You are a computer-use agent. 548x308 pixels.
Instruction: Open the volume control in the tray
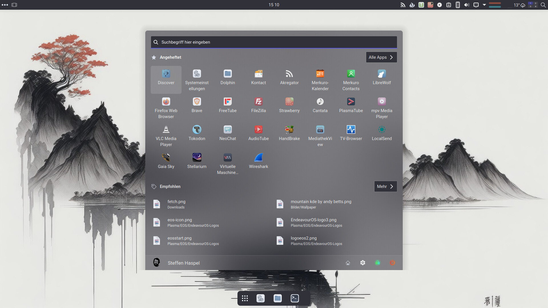(x=467, y=5)
